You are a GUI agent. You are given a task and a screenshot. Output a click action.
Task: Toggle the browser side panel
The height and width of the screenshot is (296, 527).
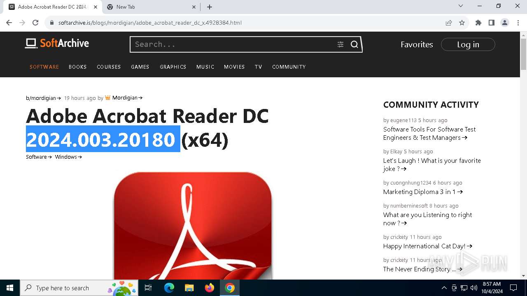point(492,23)
